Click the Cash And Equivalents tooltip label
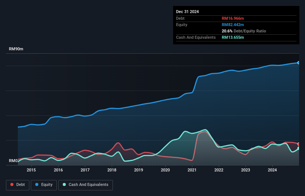This screenshot has height=196, width=305. click(196, 37)
